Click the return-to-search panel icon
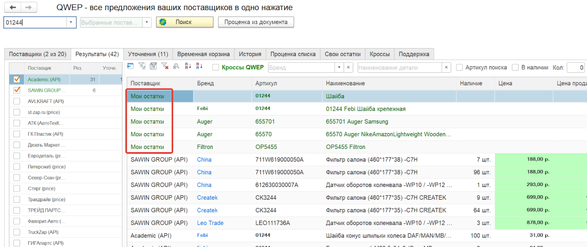The width and height of the screenshot is (587, 247). 130,66
